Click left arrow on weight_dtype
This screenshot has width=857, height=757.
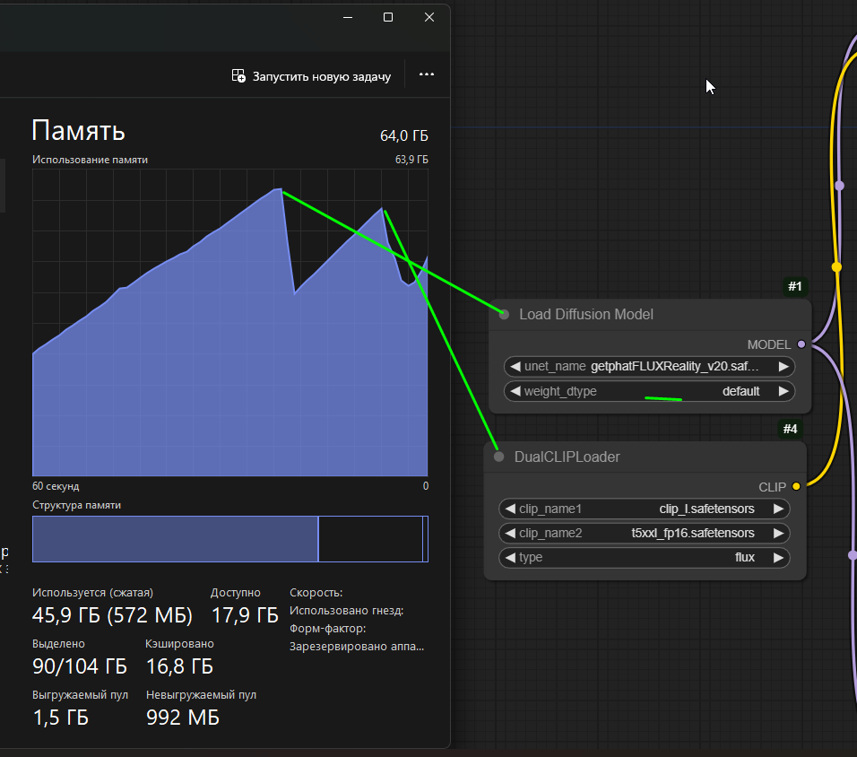tap(515, 391)
